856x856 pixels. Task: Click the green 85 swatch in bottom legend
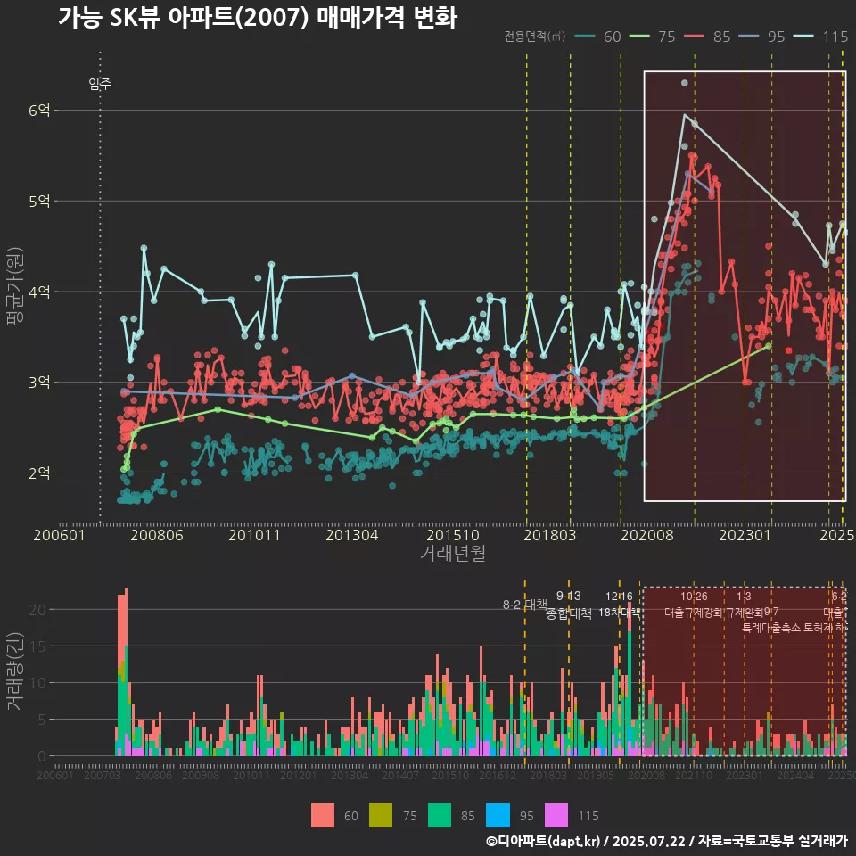(440, 816)
